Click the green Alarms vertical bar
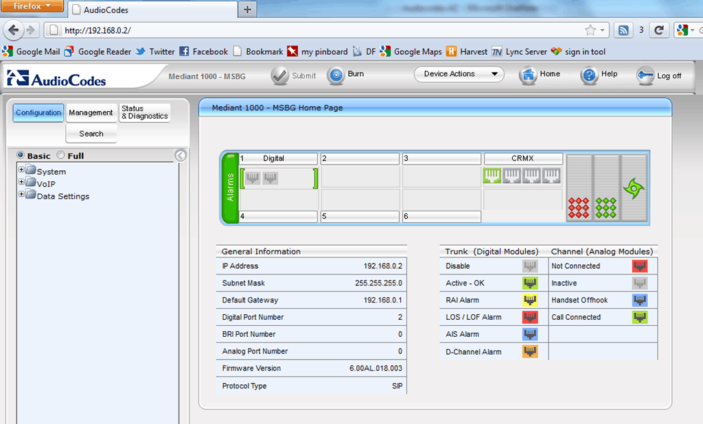This screenshot has width=703, height=424. tap(230, 188)
